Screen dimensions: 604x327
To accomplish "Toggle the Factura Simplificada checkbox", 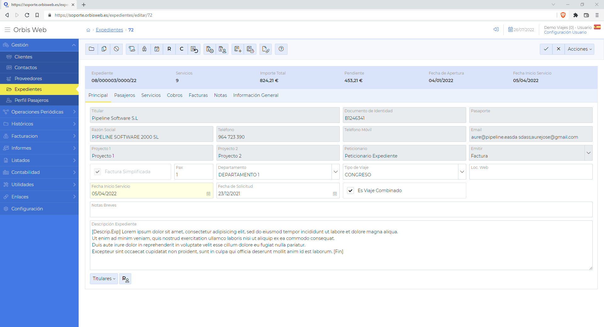I will click(98, 172).
